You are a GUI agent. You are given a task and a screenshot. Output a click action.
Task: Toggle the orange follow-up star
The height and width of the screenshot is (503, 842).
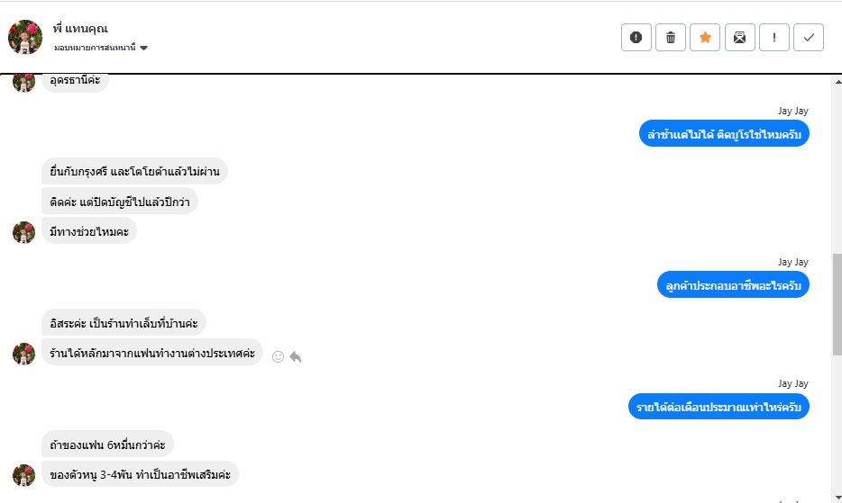click(x=705, y=38)
